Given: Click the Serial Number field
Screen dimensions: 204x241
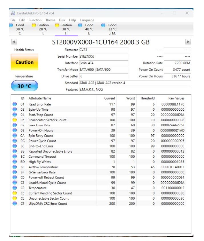Looking at the screenshot, I should pos(103,56).
